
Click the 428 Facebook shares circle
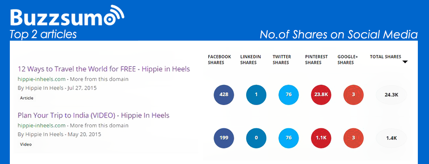pyautogui.click(x=224, y=95)
